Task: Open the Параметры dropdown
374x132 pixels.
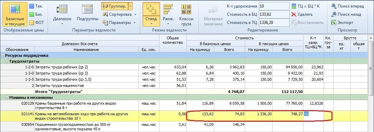Action: coord(119,23)
